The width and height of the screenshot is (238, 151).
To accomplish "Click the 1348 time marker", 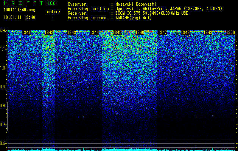I will pos(185,32).
